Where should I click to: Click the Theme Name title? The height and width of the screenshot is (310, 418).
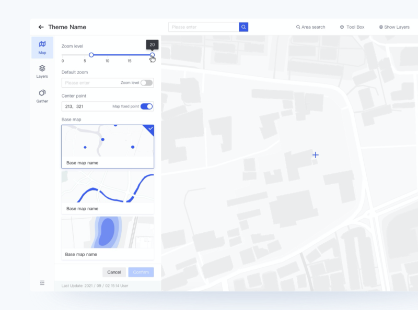click(x=66, y=27)
